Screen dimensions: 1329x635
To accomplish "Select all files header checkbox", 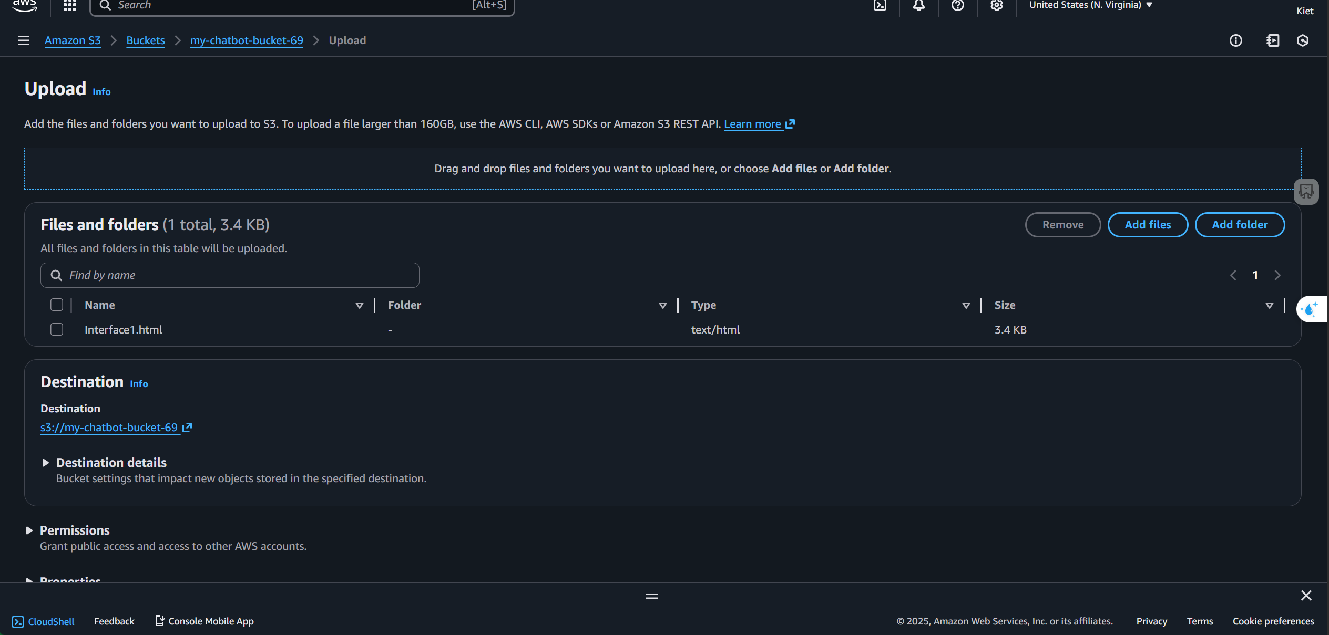I will (x=57, y=305).
